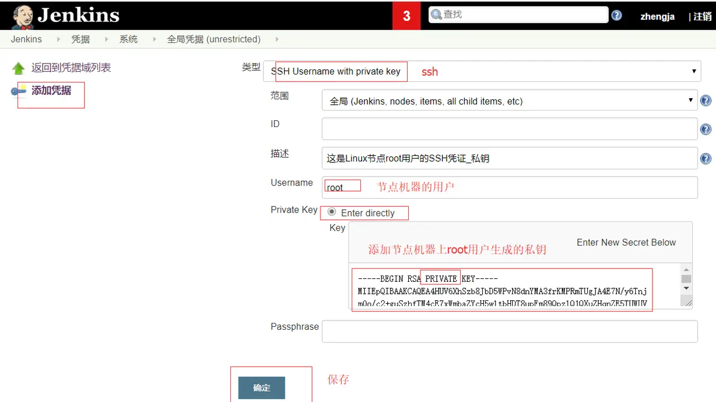Viewport: 716px width, 402px height.
Task: Click the 注销 logout link
Action: (x=702, y=16)
